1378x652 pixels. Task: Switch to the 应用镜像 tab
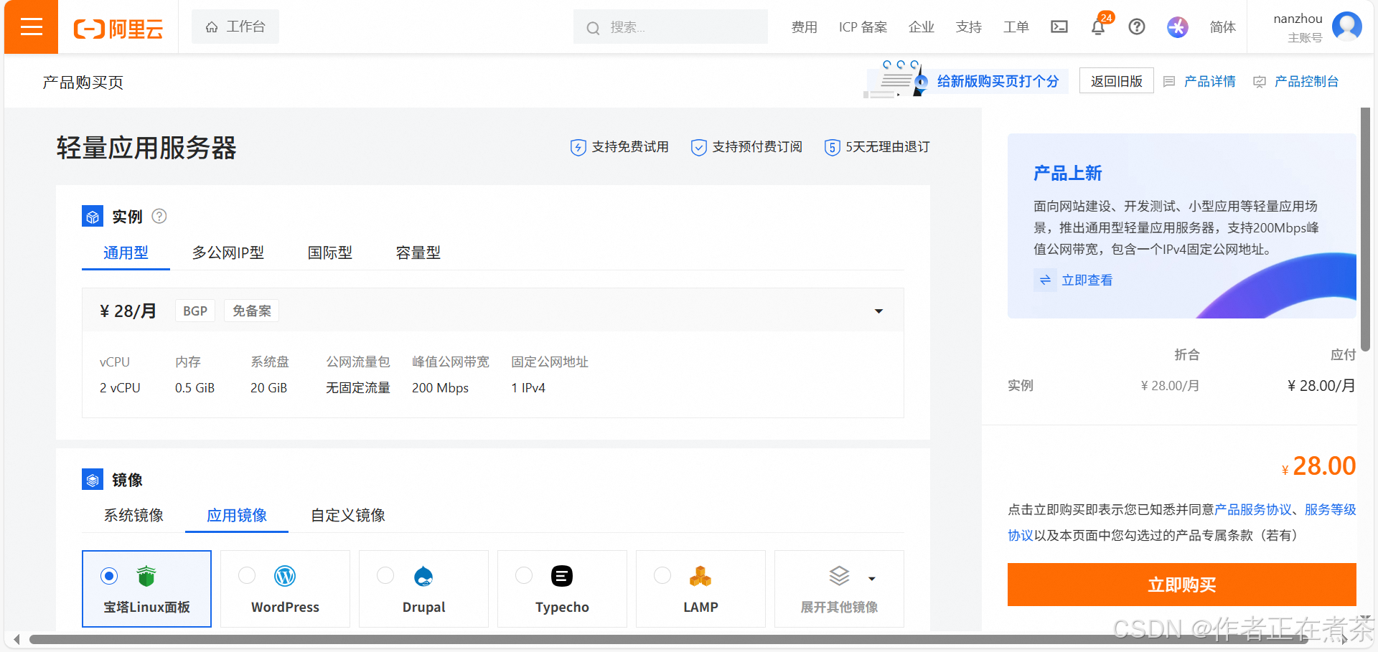[x=237, y=515]
